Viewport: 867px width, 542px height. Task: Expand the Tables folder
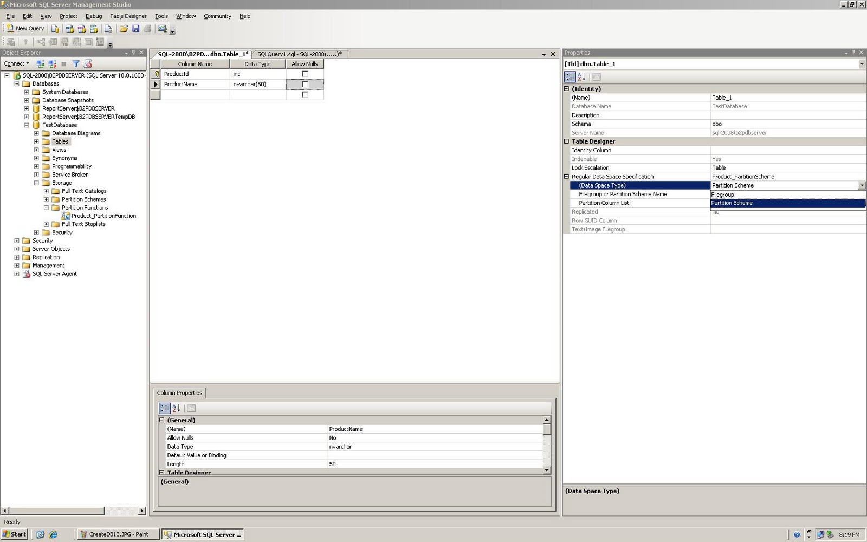pos(36,141)
